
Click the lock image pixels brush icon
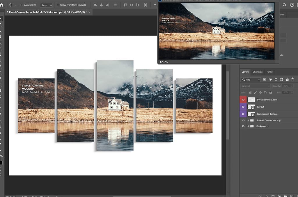pos(255,93)
